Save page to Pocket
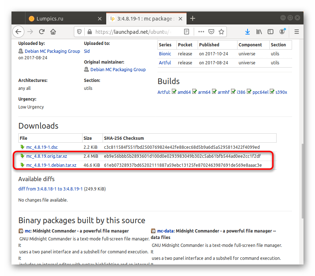This screenshot has width=315, height=276. pos(211,32)
